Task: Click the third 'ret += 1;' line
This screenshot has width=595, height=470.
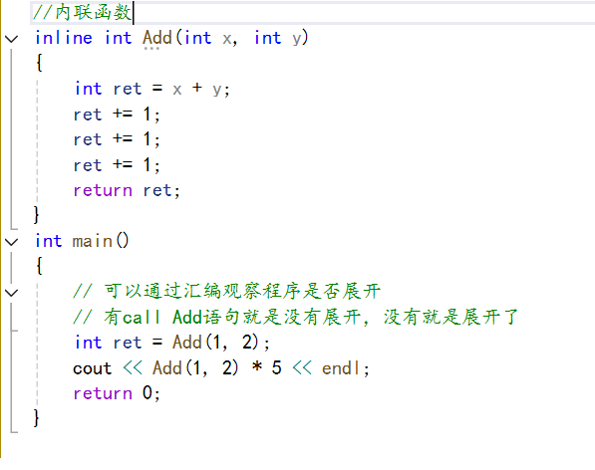Action: pos(117,165)
